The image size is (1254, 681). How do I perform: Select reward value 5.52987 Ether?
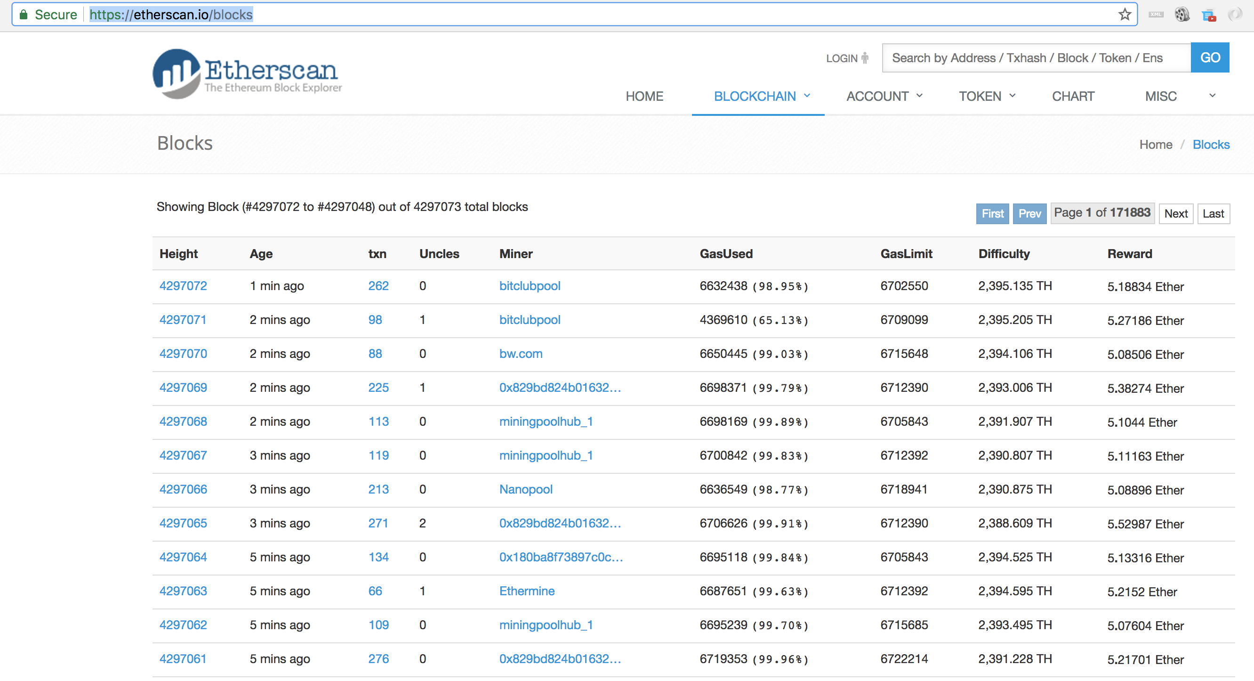1145,524
